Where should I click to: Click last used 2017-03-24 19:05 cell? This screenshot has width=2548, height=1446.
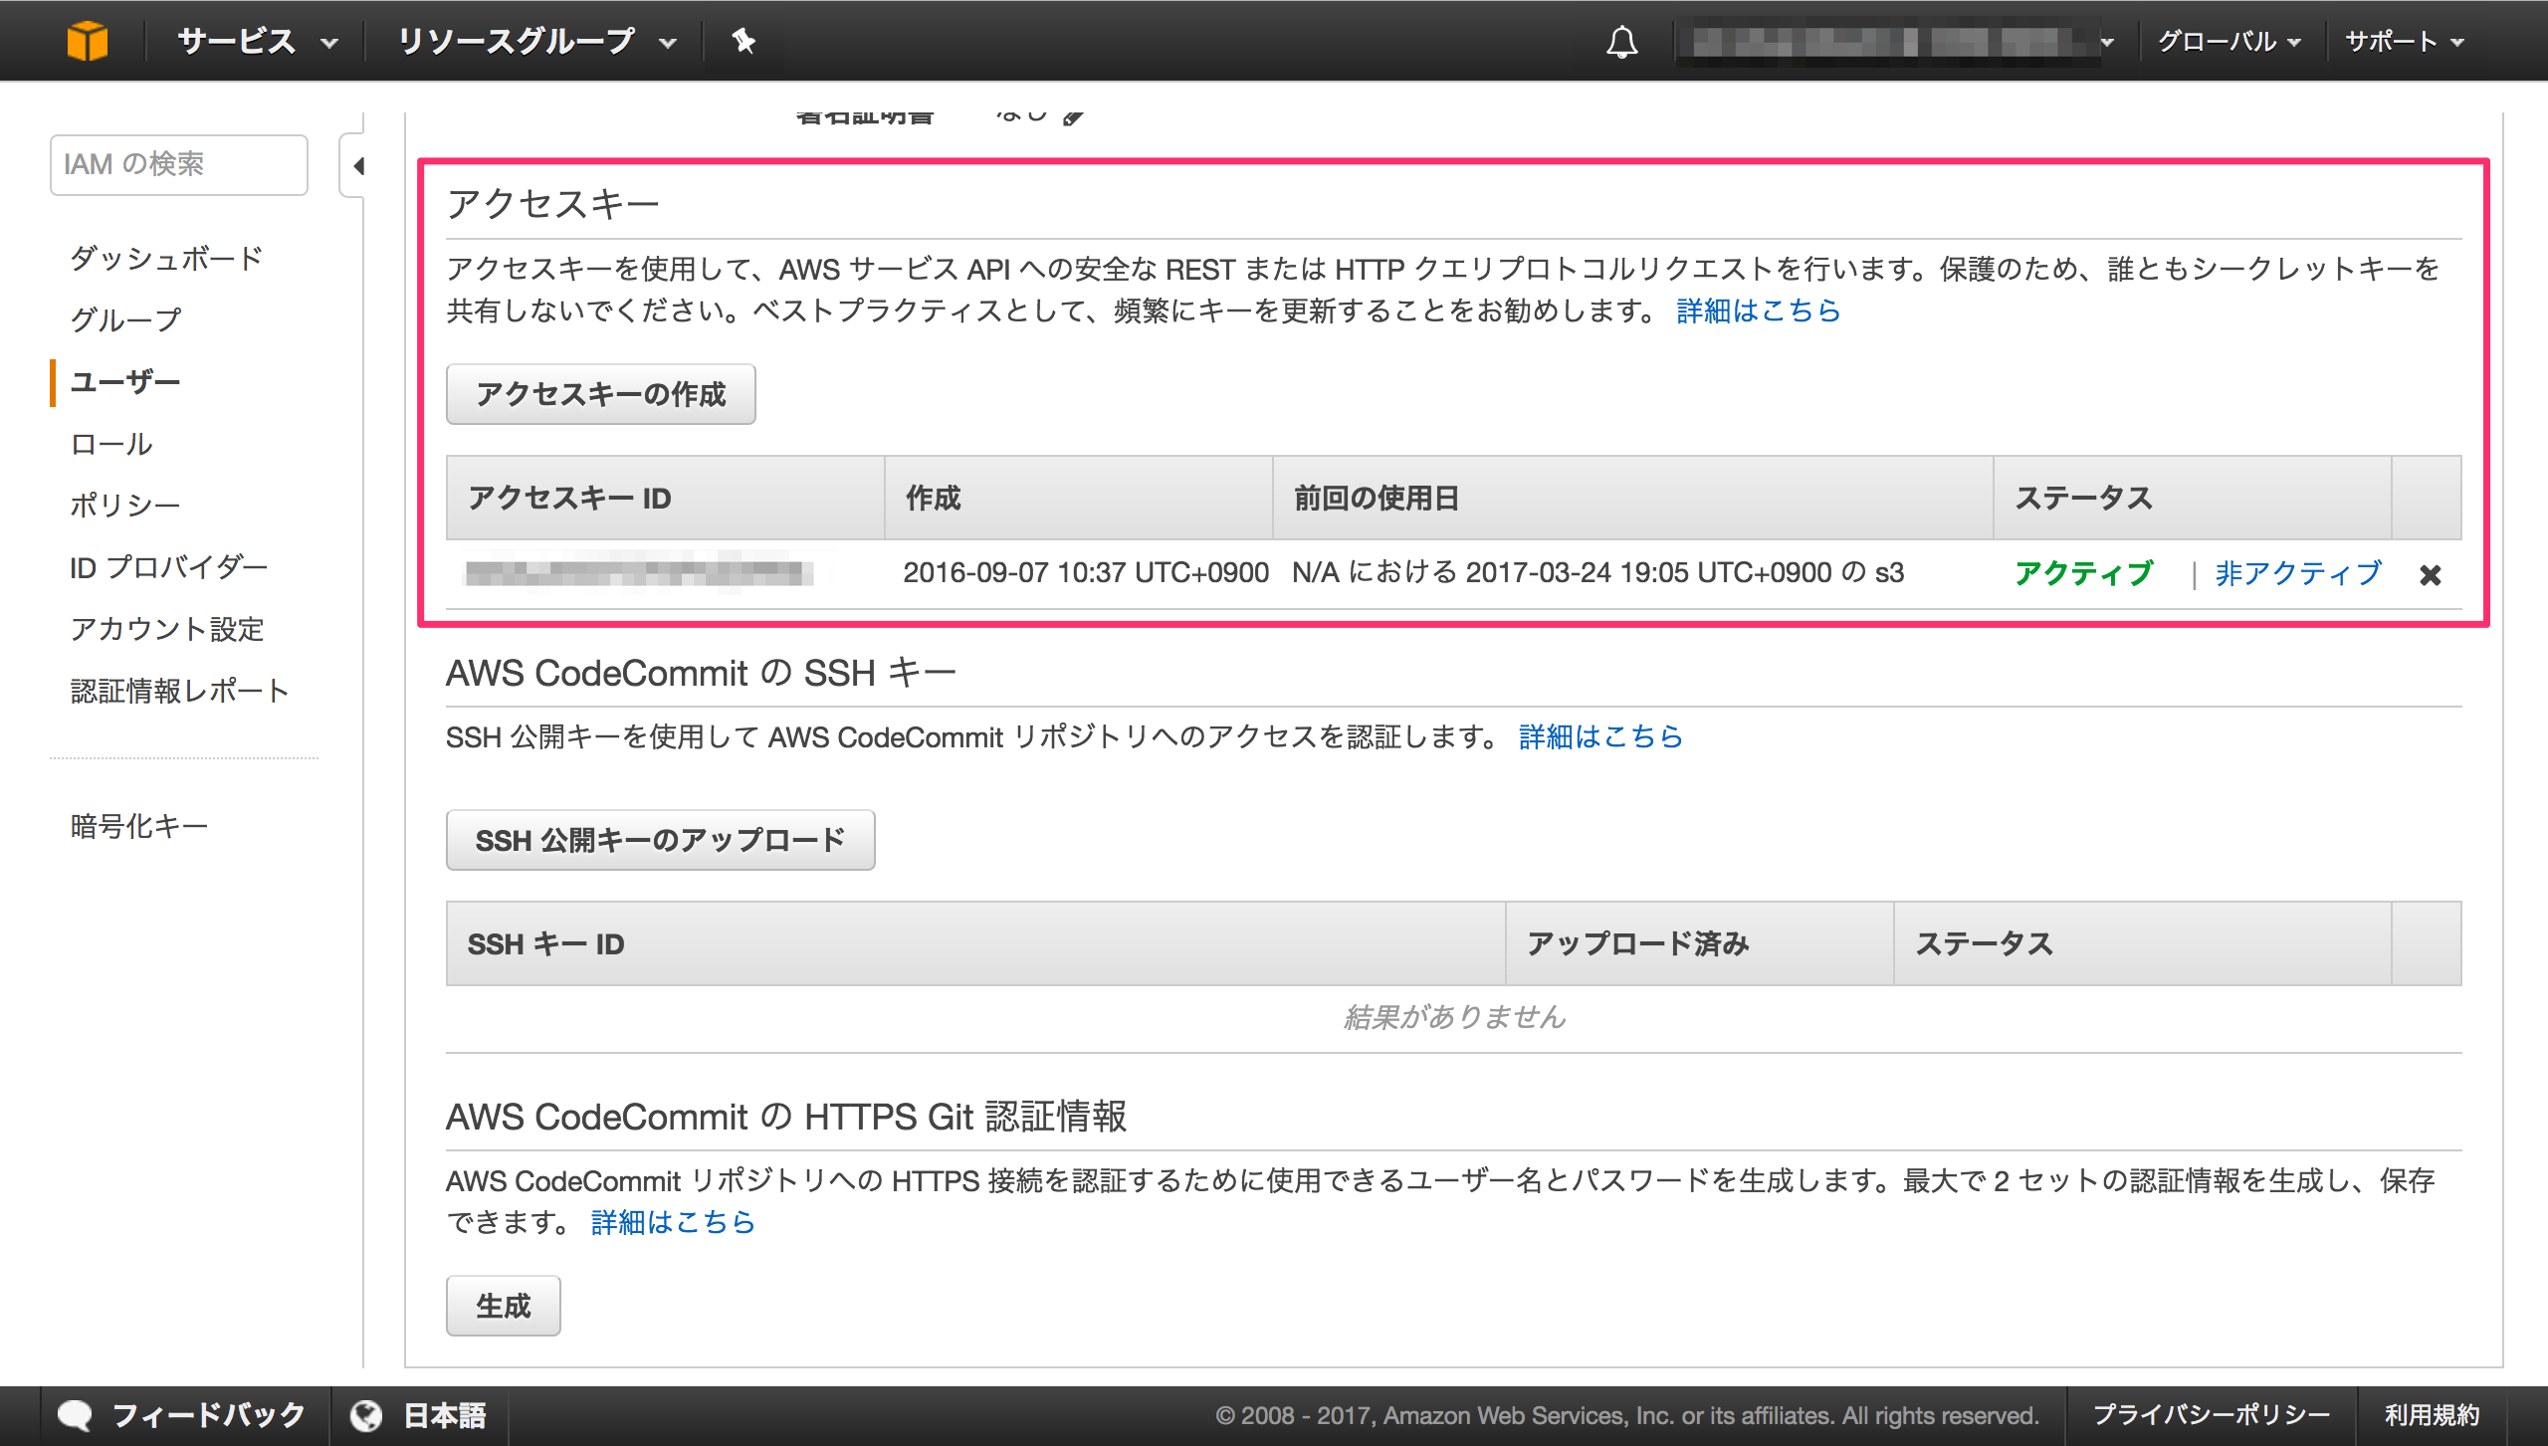click(1597, 573)
